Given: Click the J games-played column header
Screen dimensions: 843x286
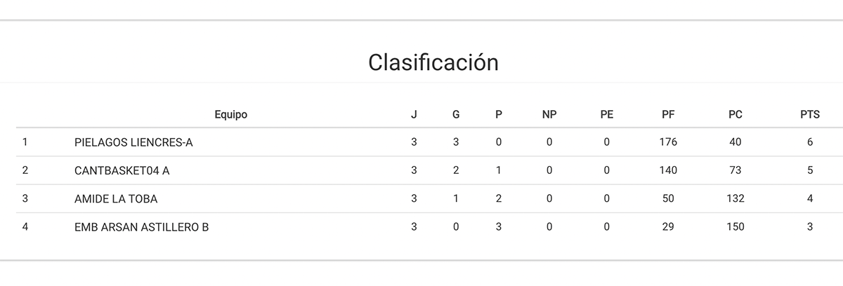Looking at the screenshot, I should coord(414,115).
